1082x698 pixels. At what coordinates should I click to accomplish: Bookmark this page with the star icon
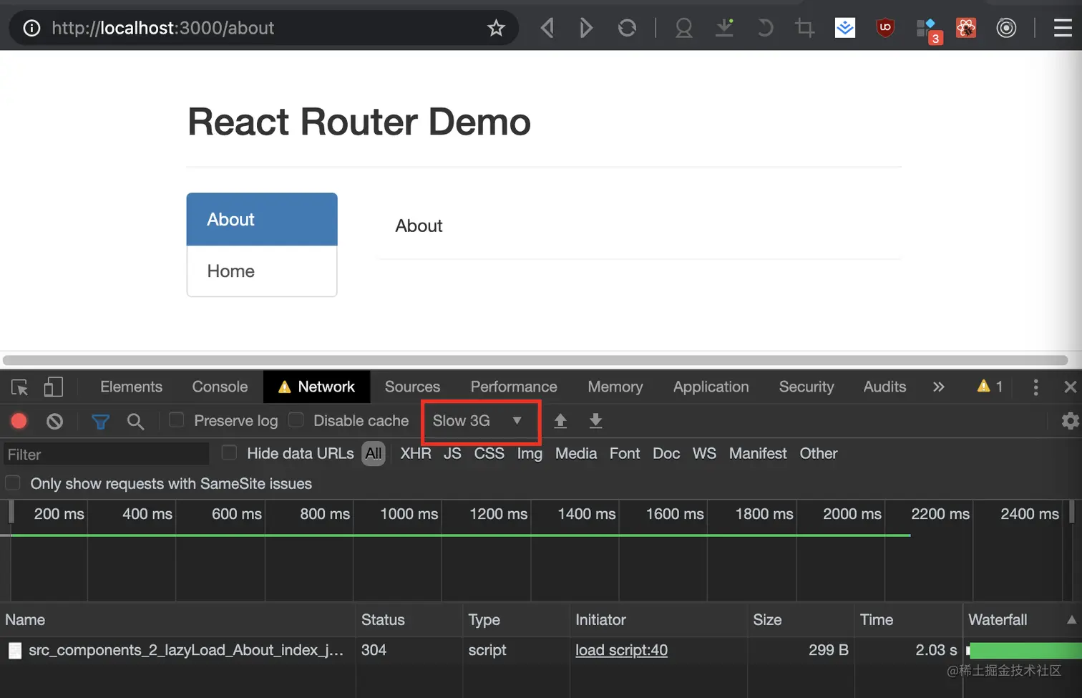coord(496,28)
